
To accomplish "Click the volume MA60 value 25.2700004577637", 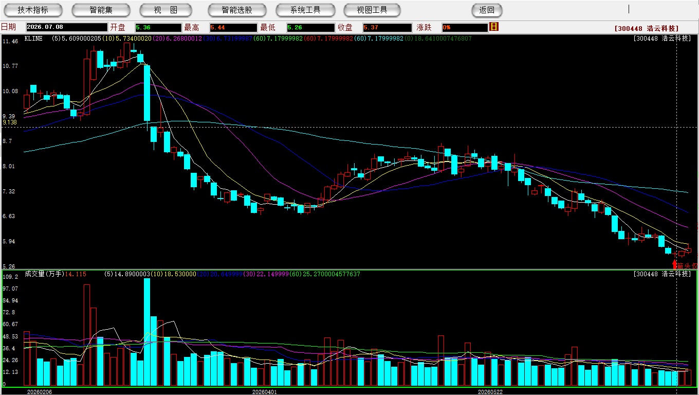I will (x=333, y=274).
